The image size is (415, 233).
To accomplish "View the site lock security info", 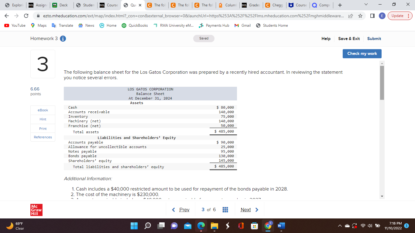I will point(38,16).
